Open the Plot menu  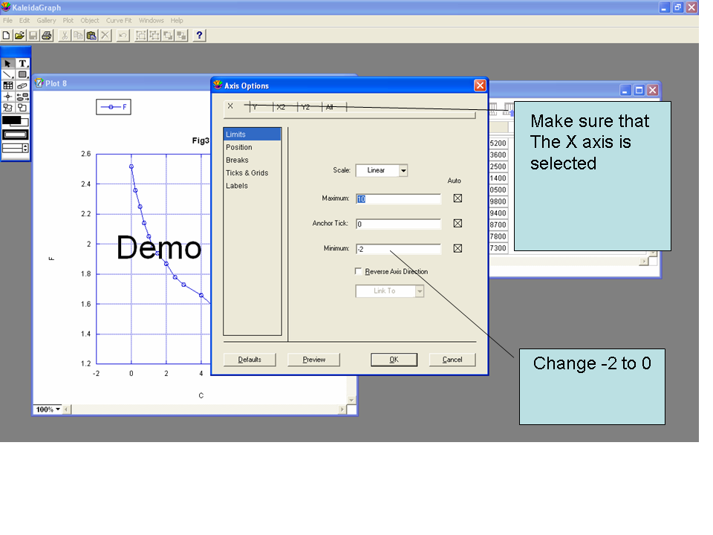point(68,21)
